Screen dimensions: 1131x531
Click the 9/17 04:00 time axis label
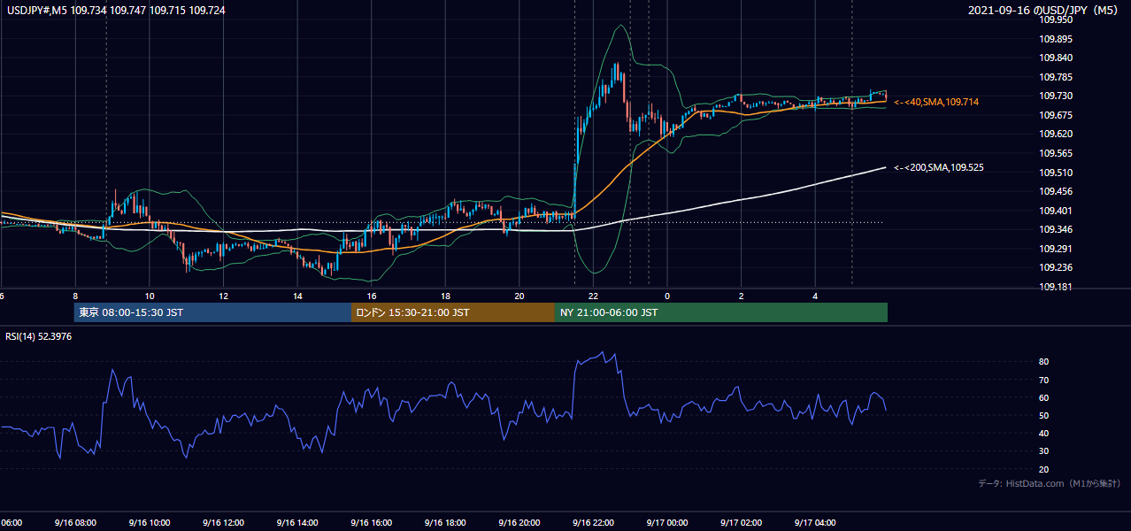pyautogui.click(x=815, y=522)
